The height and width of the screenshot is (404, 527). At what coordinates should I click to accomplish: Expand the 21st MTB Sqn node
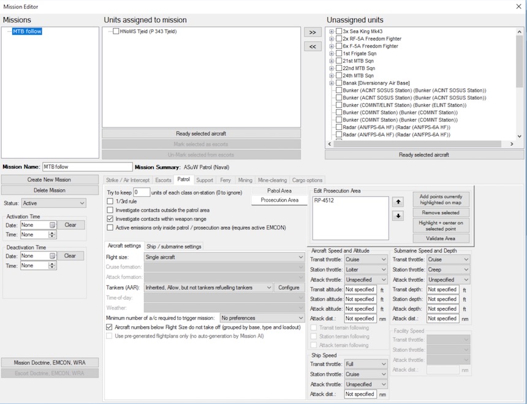332,61
